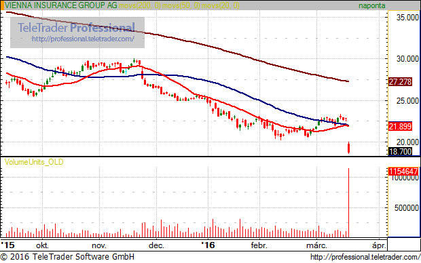Click the 21.899 red price tag
The height and width of the screenshot is (263, 421).
click(400, 126)
